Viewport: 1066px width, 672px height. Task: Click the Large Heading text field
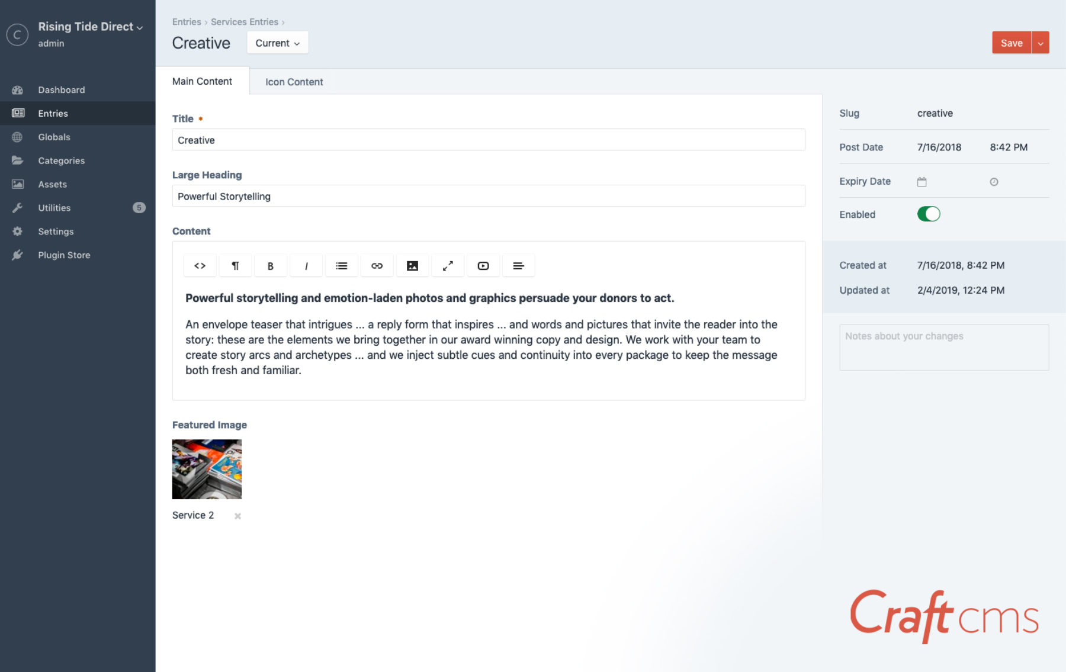coord(488,197)
